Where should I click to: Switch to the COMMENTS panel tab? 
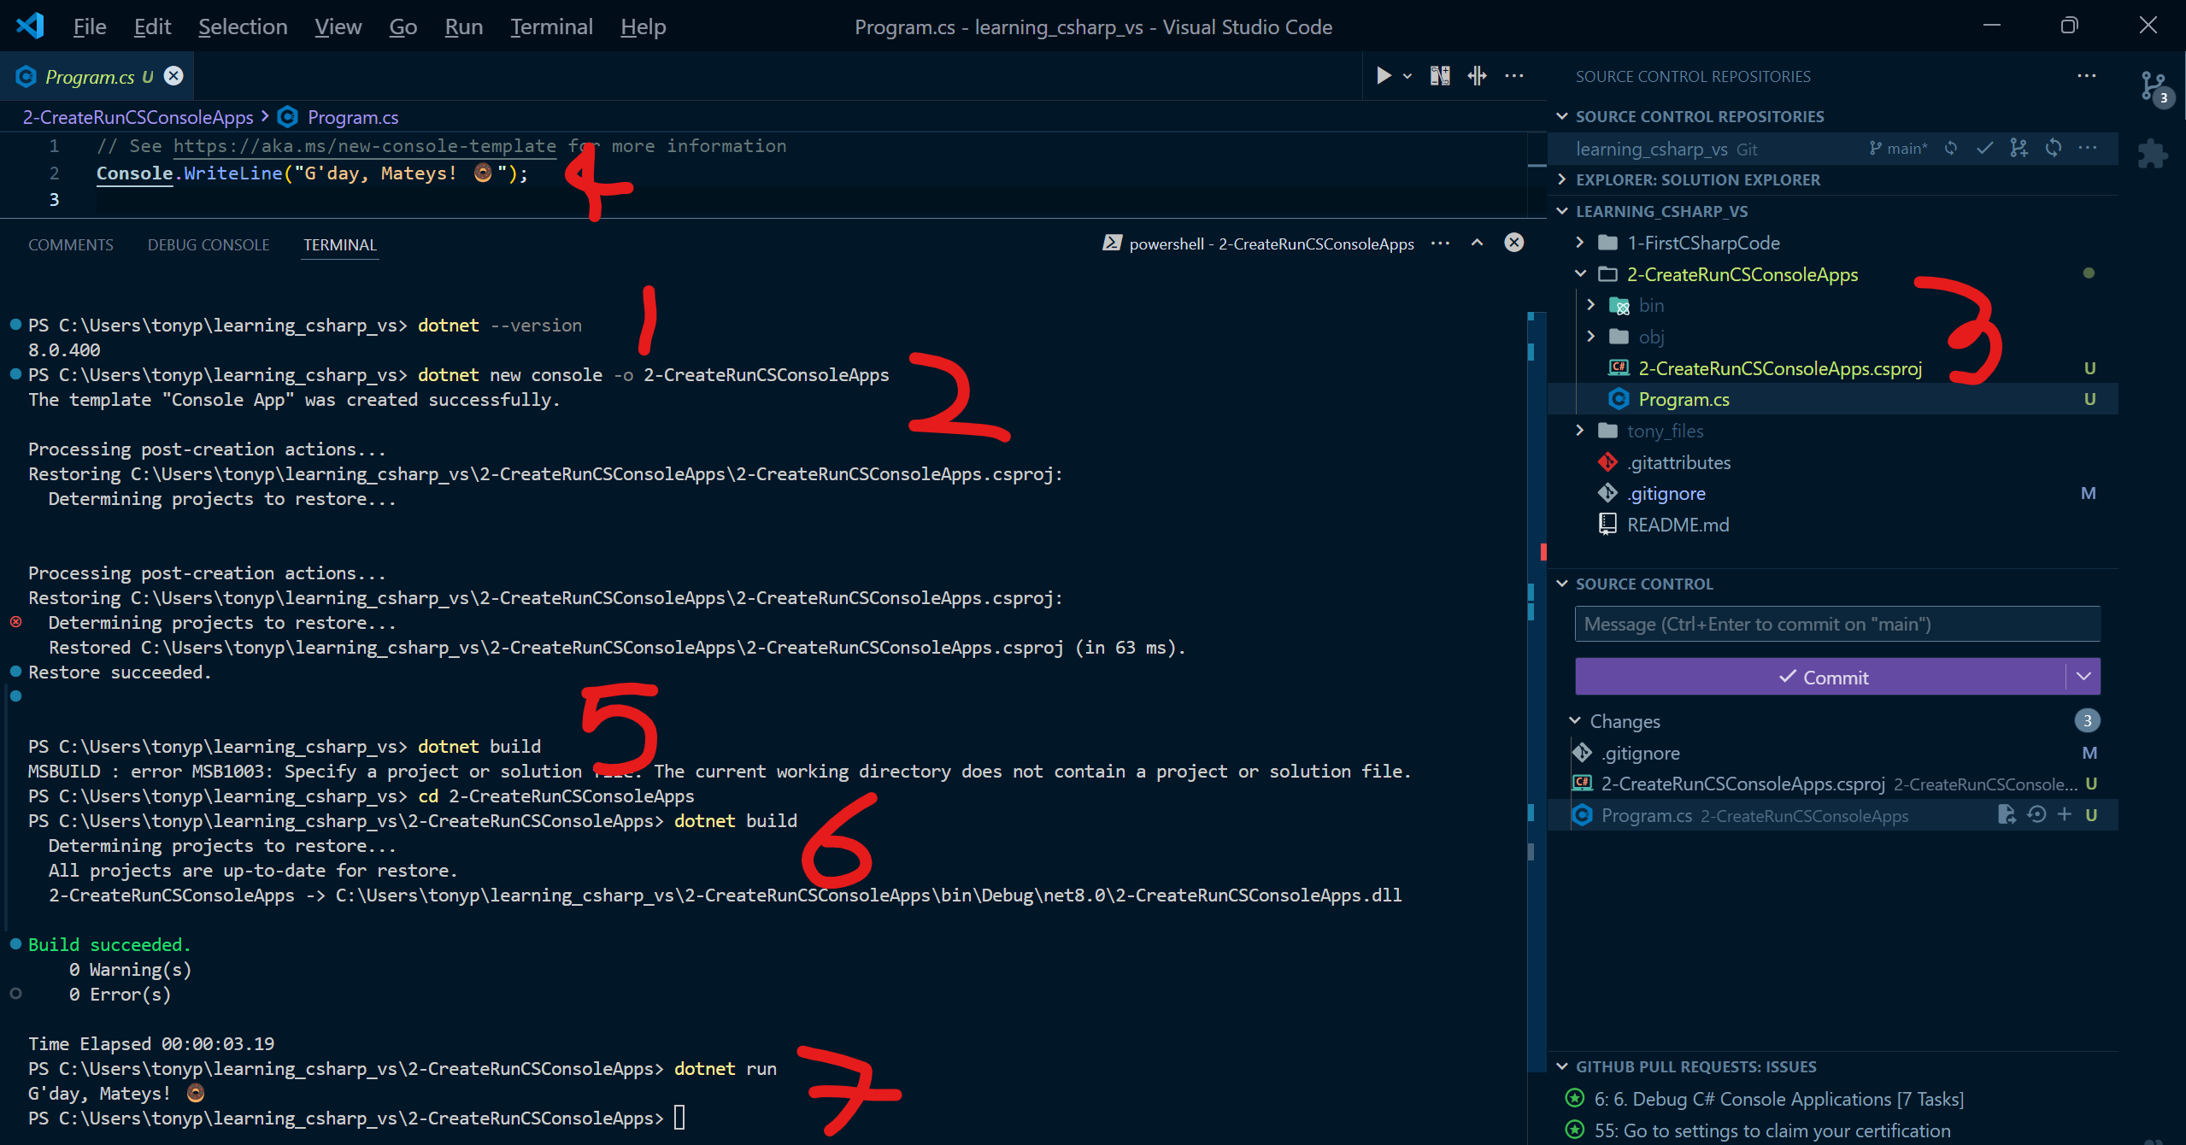coord(71,245)
